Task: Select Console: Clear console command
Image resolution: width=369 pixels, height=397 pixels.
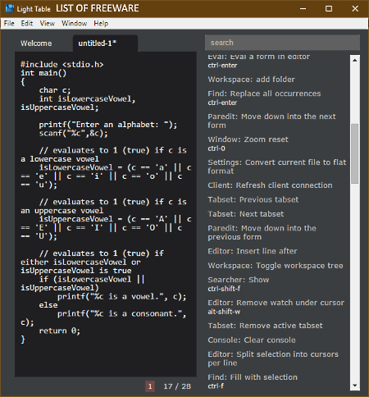Action: (x=252, y=340)
